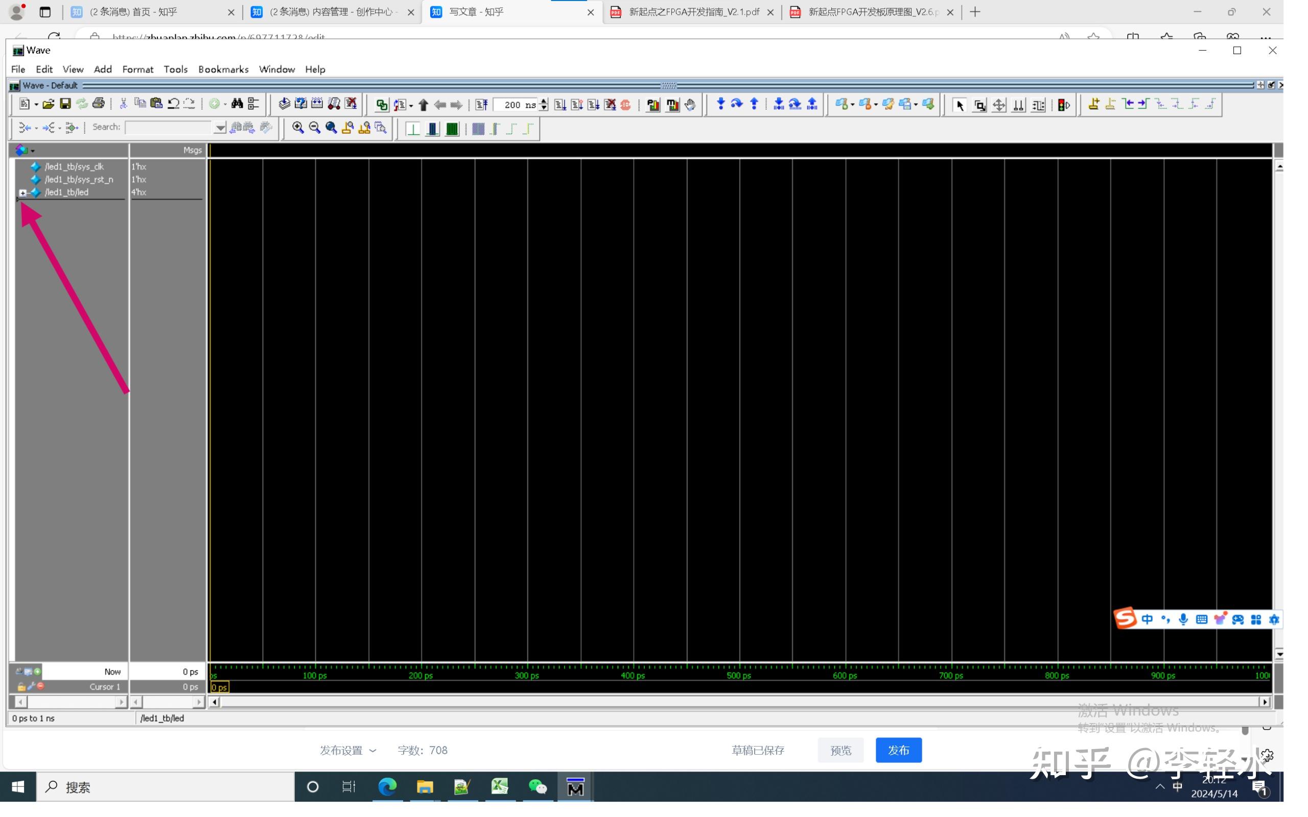Viewport: 1308px width, 817px height.
Task: Click the Run simulation icon beside 200 ns
Action: [560, 105]
